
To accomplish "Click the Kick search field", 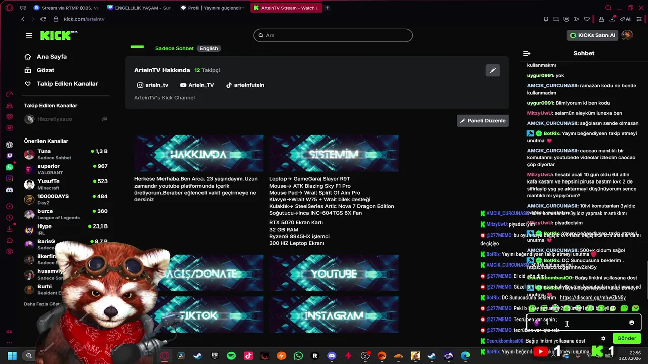I will 333,35.
